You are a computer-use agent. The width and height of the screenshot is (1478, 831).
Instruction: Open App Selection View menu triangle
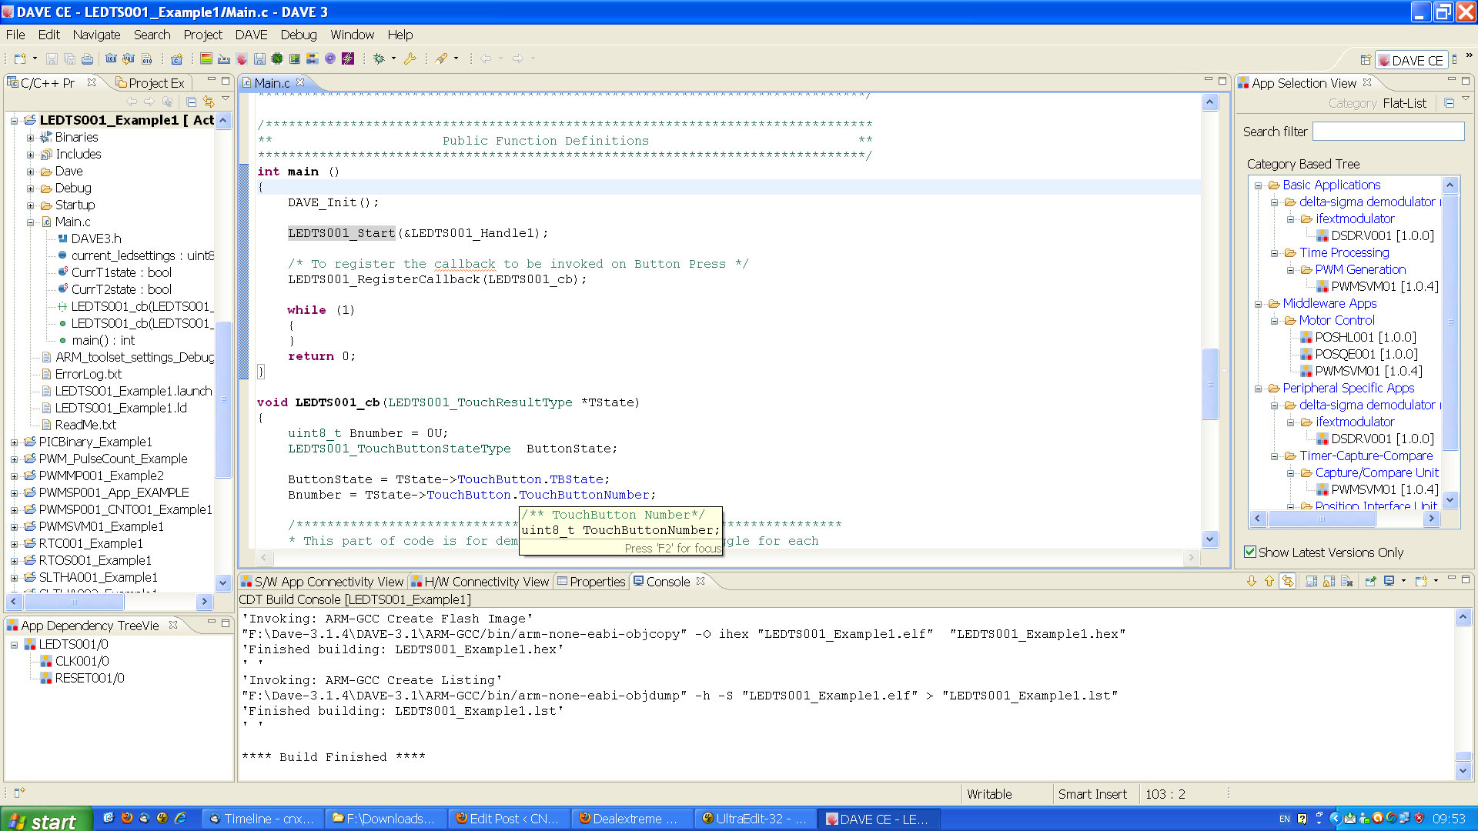click(x=1465, y=98)
